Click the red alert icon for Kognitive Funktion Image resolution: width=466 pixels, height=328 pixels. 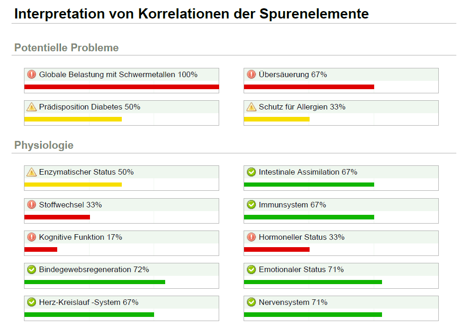pos(31,237)
